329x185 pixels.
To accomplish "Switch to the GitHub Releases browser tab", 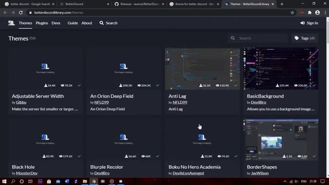I will (x=139, y=4).
